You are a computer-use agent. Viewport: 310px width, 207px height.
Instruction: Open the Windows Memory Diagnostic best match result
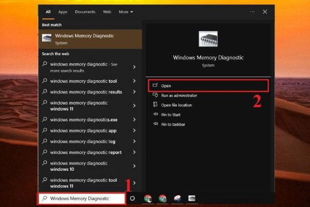click(90, 39)
